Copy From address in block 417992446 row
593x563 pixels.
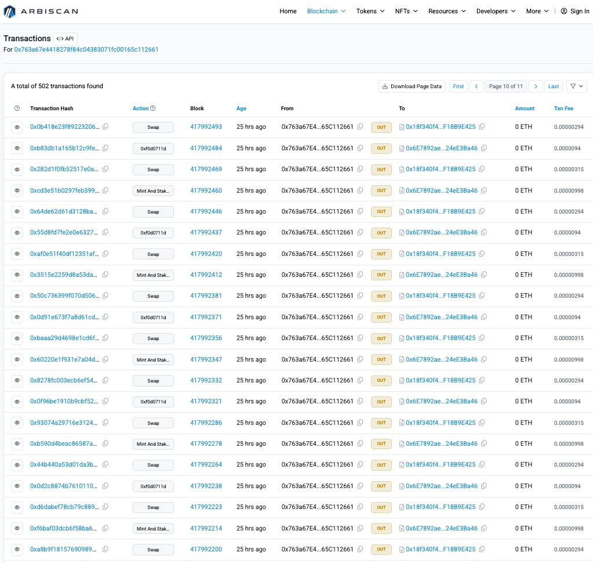[361, 211]
